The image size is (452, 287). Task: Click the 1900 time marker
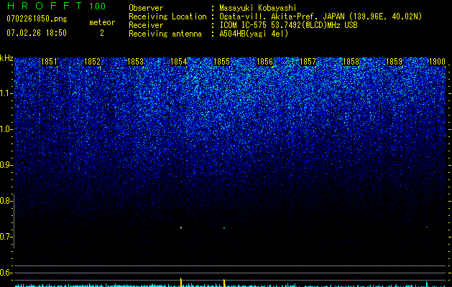[438, 62]
